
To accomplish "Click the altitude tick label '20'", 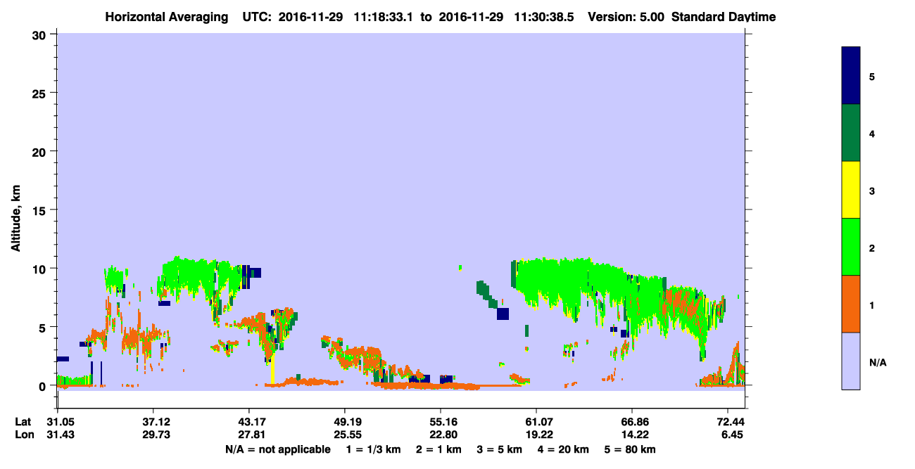I will click(x=41, y=152).
